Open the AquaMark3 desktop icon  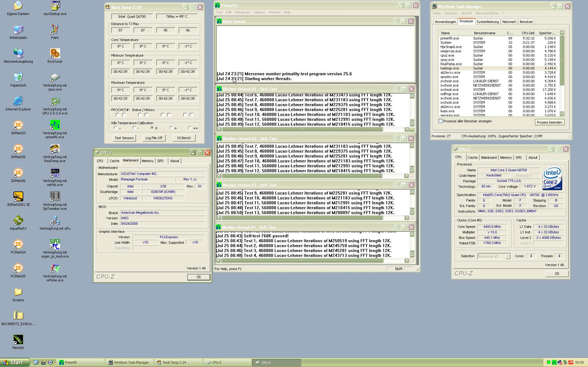18,221
